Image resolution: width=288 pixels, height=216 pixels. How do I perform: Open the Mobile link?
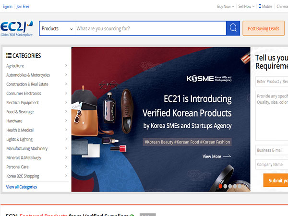(267, 6)
